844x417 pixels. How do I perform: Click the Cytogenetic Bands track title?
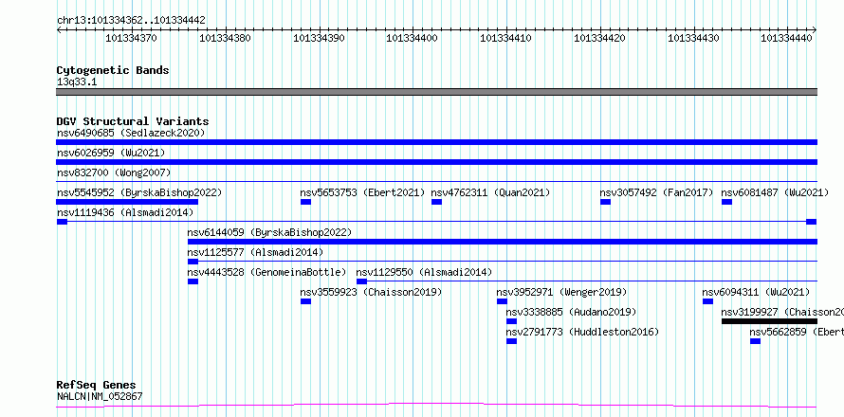pyautogui.click(x=113, y=70)
